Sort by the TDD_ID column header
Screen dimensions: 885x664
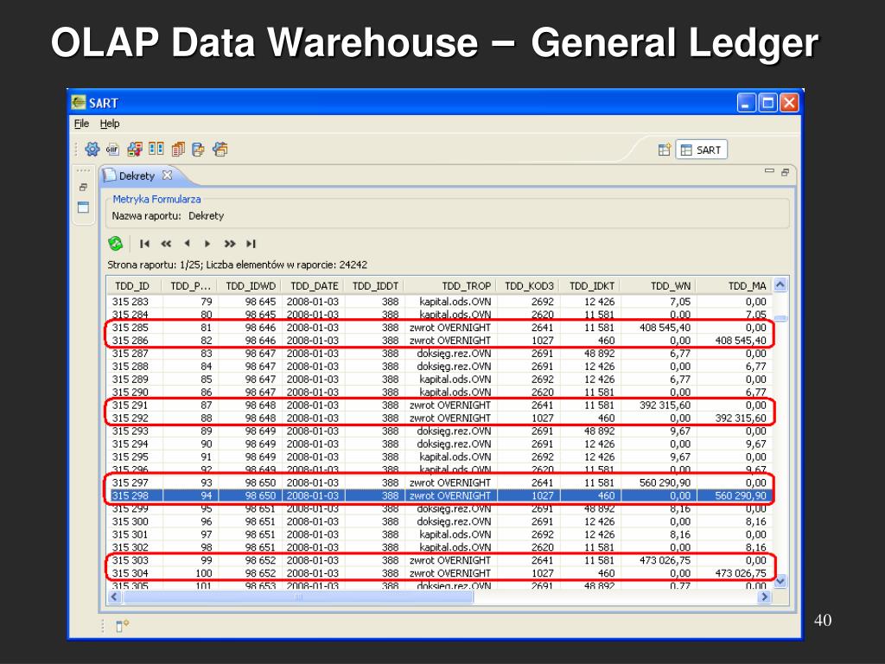coord(132,285)
